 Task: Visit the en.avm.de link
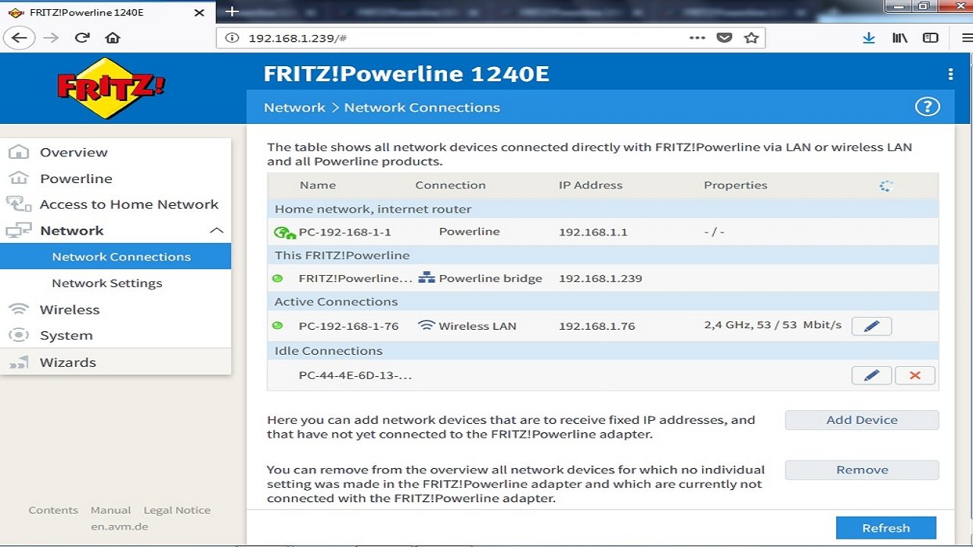(x=119, y=526)
